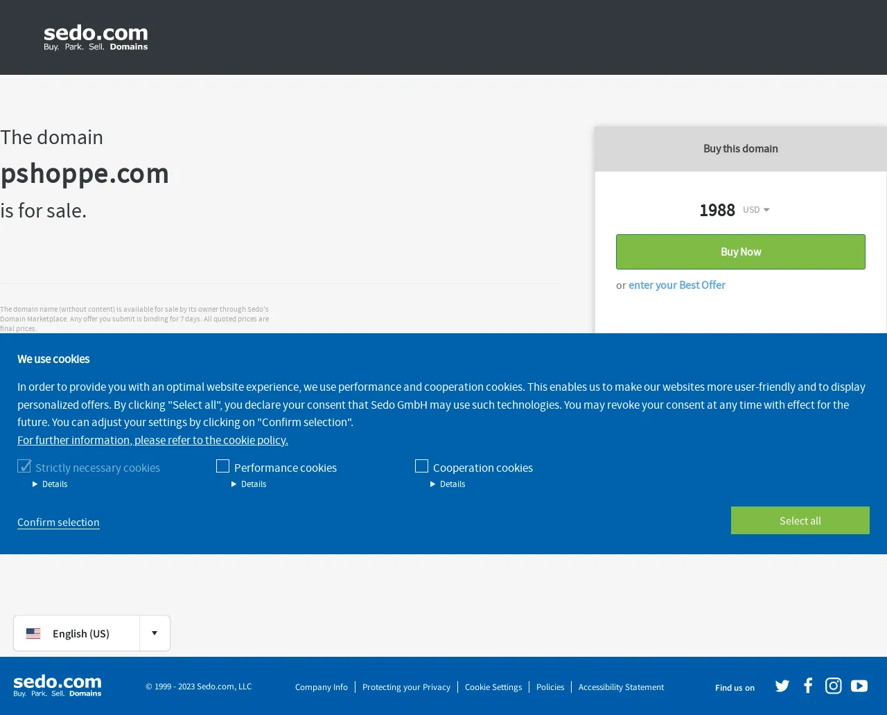Toggle Strictly necessary cookies checkbox

point(24,466)
